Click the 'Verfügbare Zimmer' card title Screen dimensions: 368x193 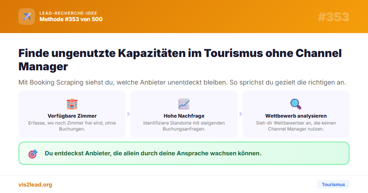[x=72, y=116]
